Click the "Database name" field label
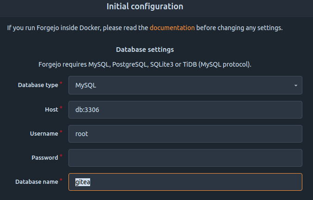The image size is (313, 200). pyautogui.click(x=37, y=182)
